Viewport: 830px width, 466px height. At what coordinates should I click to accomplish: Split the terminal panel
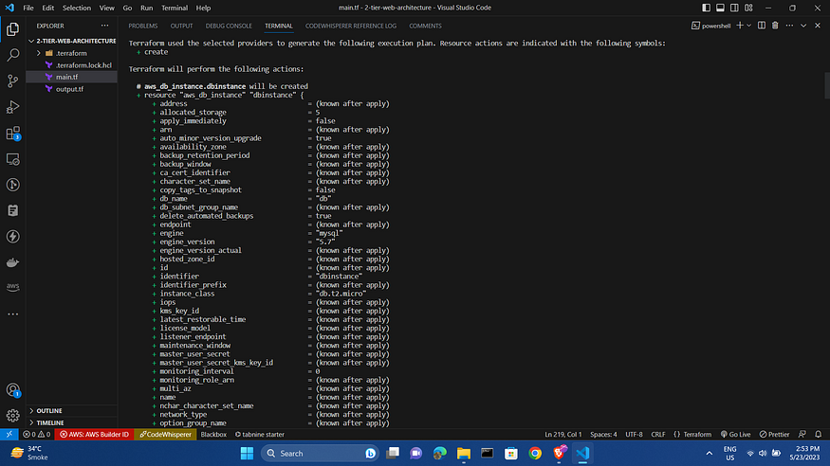(761, 26)
